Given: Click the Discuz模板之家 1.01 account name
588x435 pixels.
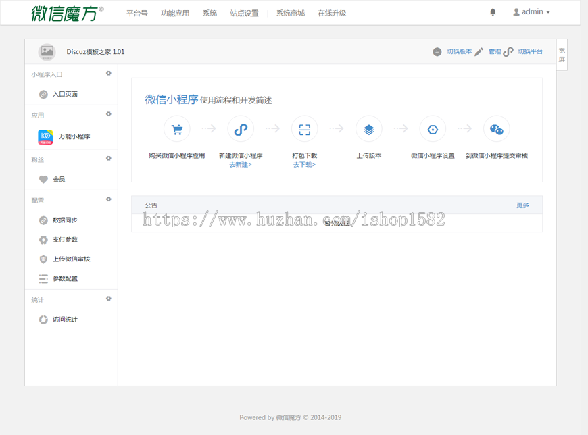Looking at the screenshot, I should (x=95, y=52).
